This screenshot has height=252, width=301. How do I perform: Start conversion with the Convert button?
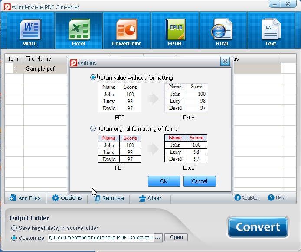(258, 227)
